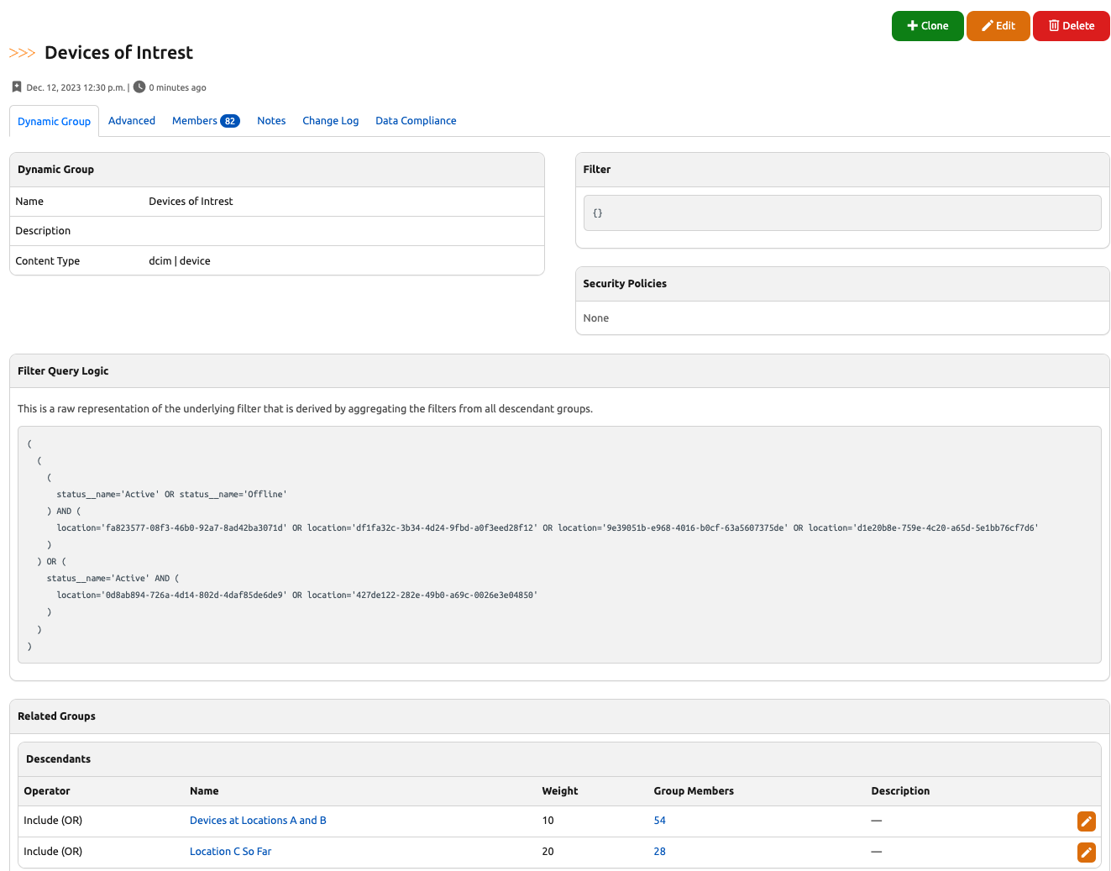Go to the Notes tab
The width and height of the screenshot is (1111, 871).
click(x=271, y=121)
